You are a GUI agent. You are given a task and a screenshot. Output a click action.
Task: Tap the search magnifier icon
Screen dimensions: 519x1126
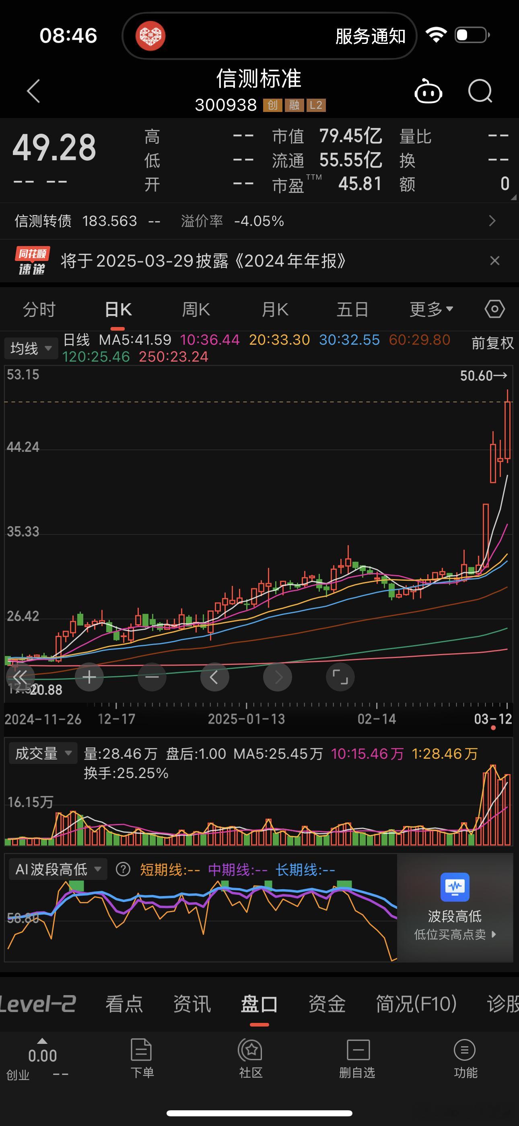click(480, 91)
